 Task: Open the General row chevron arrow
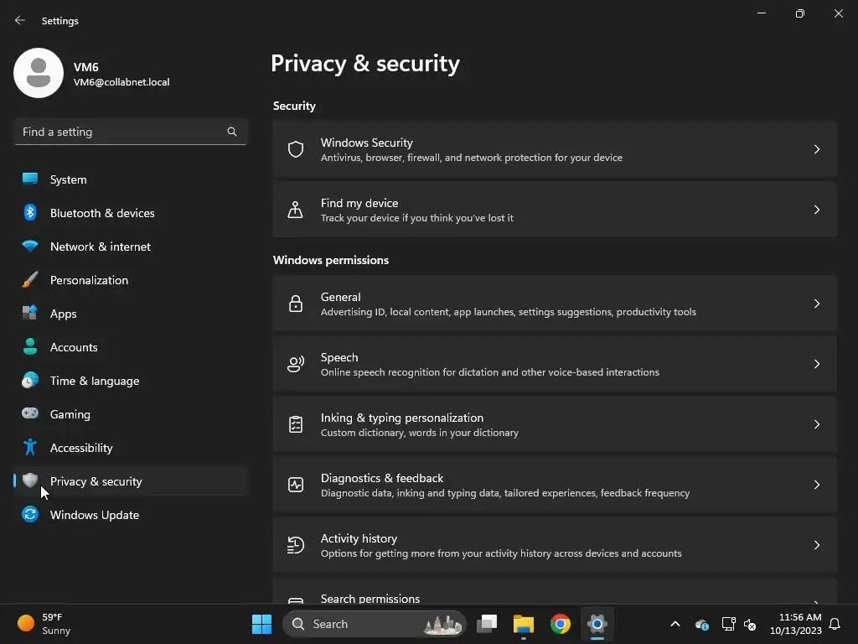(x=816, y=304)
